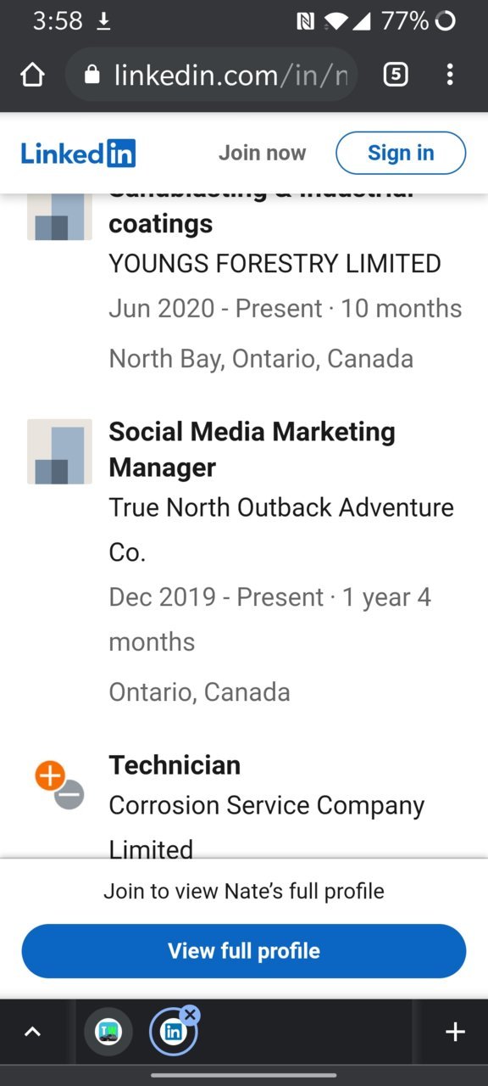Switch to the first tab in bottom strip
The width and height of the screenshot is (488, 1086).
pos(108,1032)
